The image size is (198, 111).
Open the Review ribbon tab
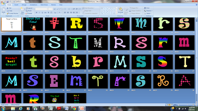54,5
